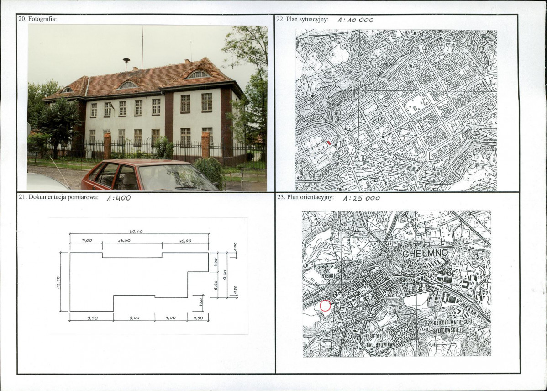Image resolution: width=547 pixels, height=391 pixels.
Task: Select the vertical "9,50" dimension
Action: coord(225,275)
